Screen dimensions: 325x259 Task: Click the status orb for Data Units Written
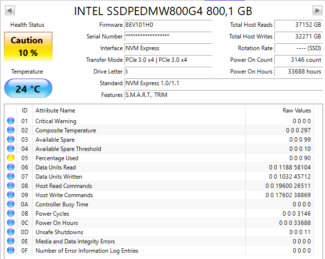click(11, 176)
